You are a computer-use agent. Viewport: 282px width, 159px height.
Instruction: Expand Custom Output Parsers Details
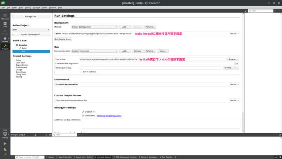click(234, 100)
